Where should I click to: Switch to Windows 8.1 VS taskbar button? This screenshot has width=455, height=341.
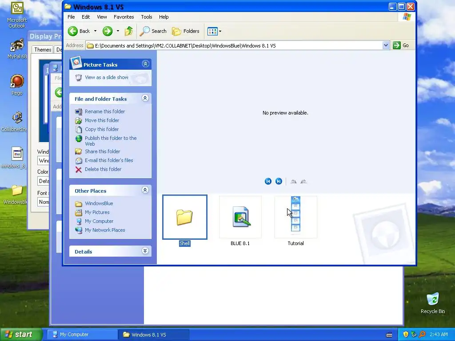[154, 335]
